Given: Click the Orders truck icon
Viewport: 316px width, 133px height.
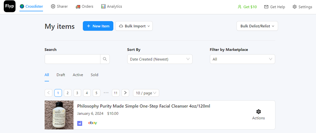Looking at the screenshot, I should coord(78,7).
